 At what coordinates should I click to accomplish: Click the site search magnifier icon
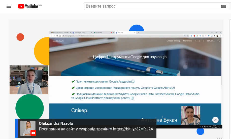point(218,41)
